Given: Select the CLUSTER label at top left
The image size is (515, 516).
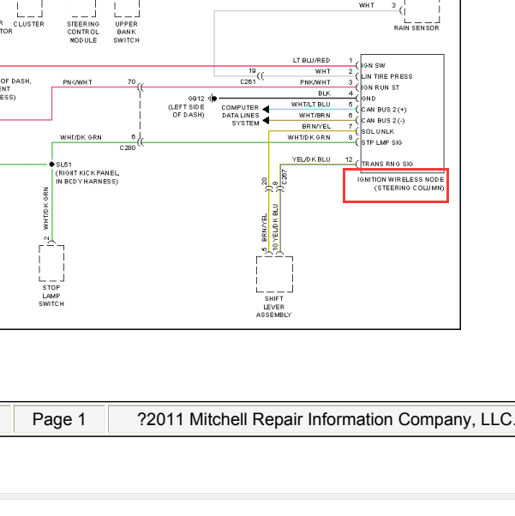Looking at the screenshot, I should [28, 24].
